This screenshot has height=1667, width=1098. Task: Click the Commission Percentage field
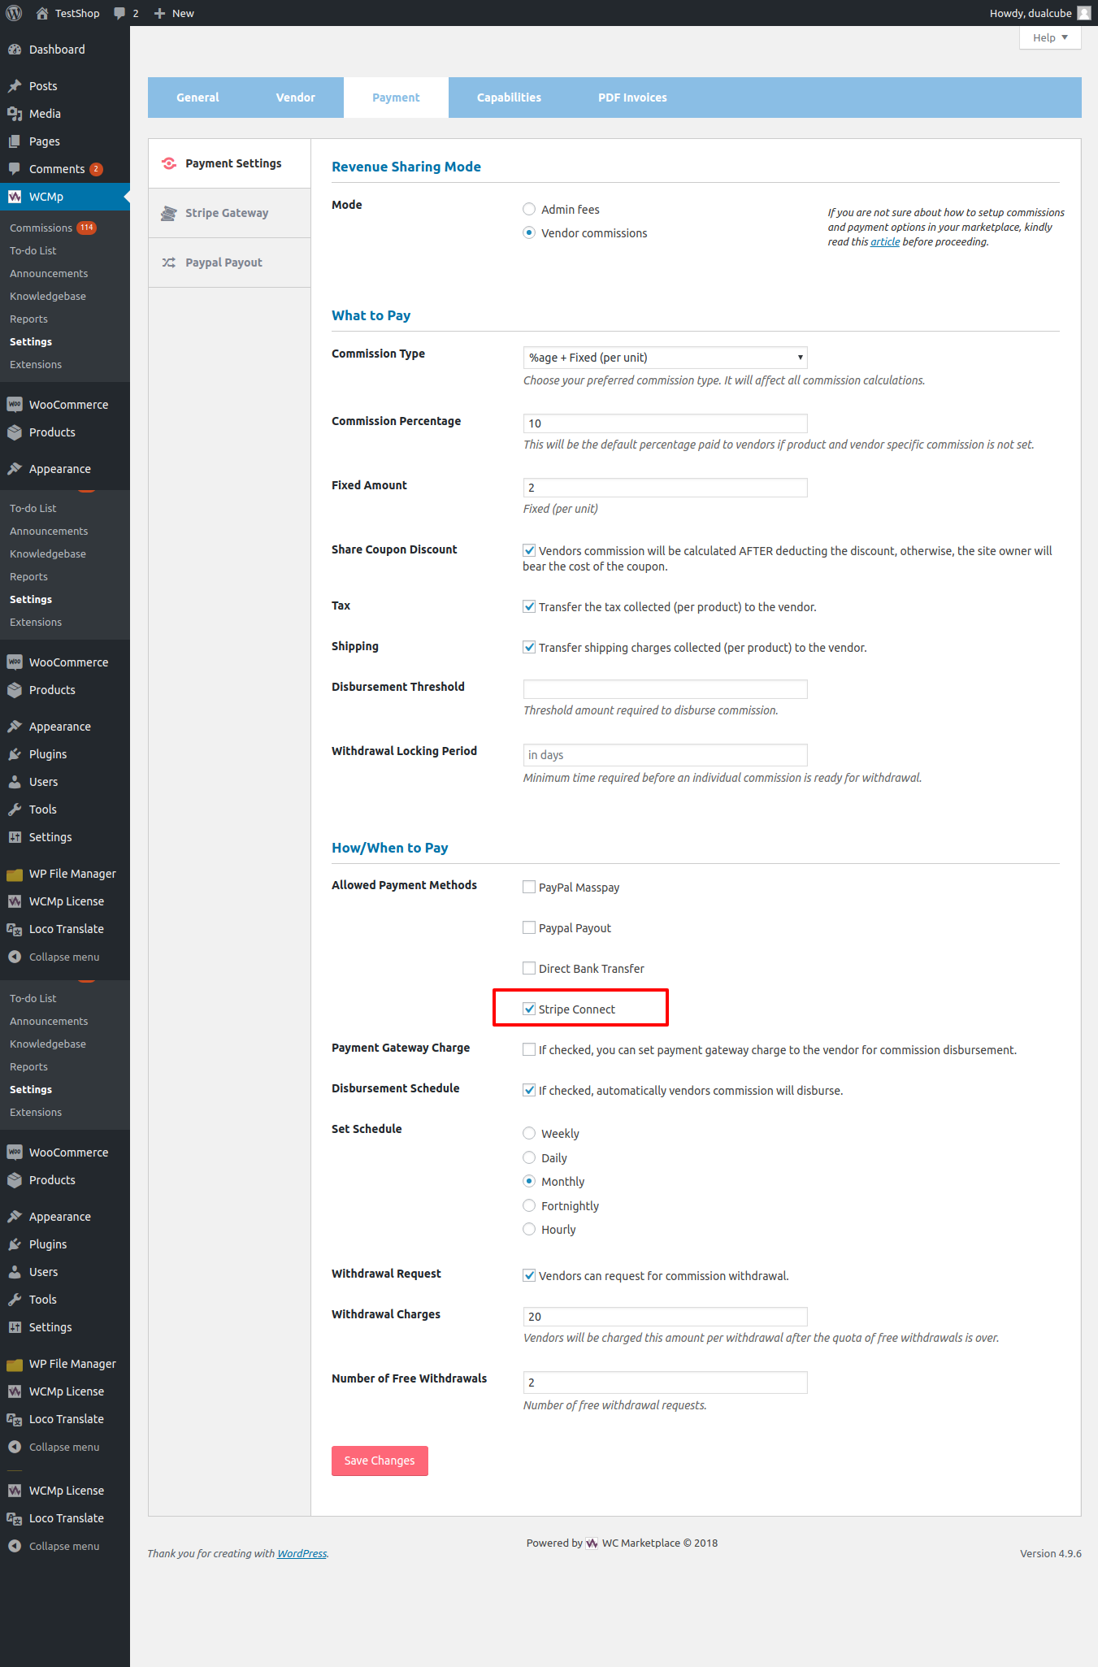(666, 423)
